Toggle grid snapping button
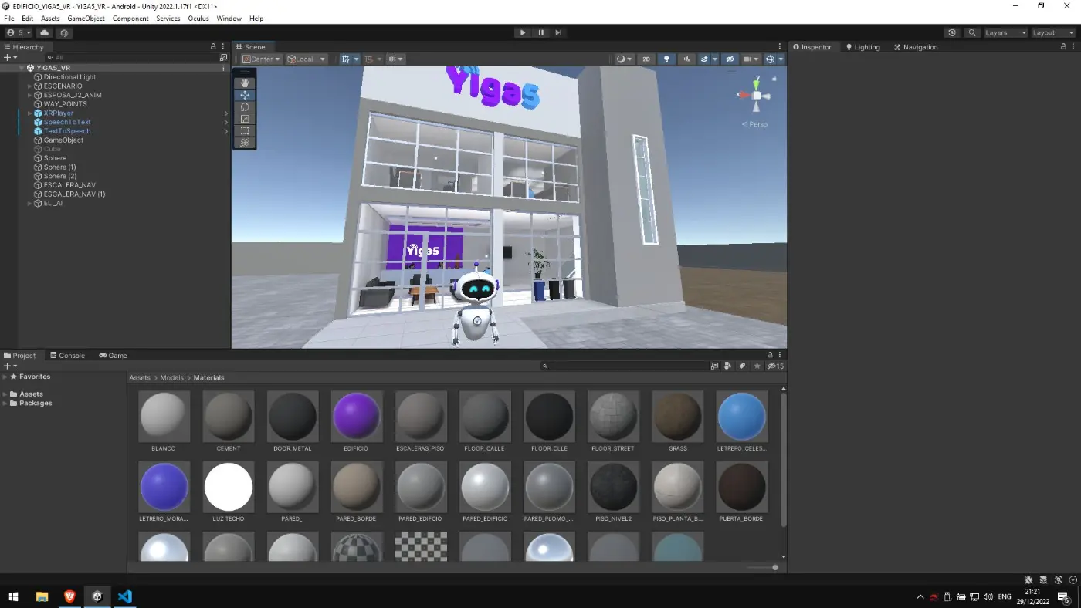The height and width of the screenshot is (608, 1081). pyautogui.click(x=369, y=59)
